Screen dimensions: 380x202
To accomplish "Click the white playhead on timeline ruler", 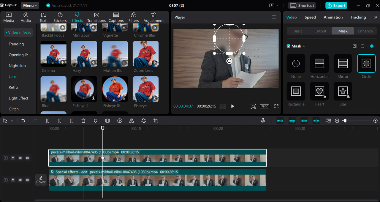I will [103, 128].
